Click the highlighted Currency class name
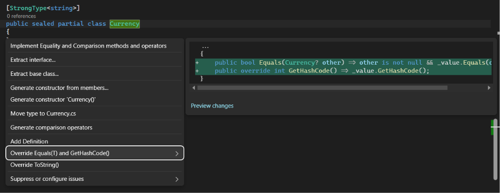The height and width of the screenshot is (193, 500). 125,23
